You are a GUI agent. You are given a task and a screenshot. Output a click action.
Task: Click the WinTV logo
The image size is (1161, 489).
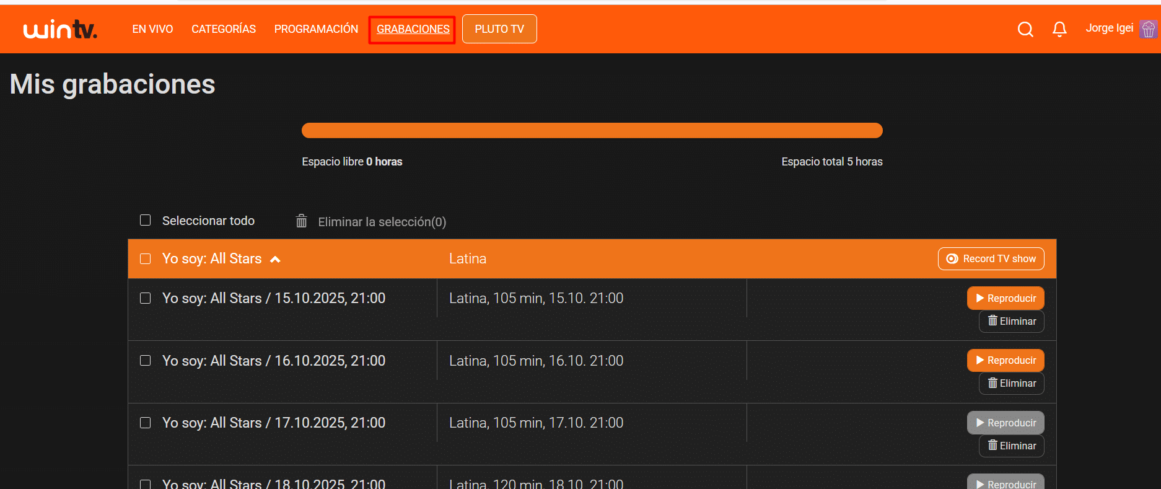click(60, 29)
